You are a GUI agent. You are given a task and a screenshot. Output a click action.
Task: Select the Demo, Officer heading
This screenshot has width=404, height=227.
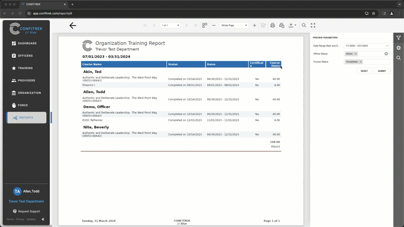tap(97, 107)
